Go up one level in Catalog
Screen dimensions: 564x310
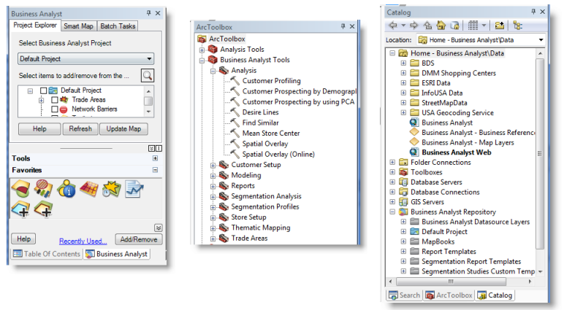pos(427,26)
